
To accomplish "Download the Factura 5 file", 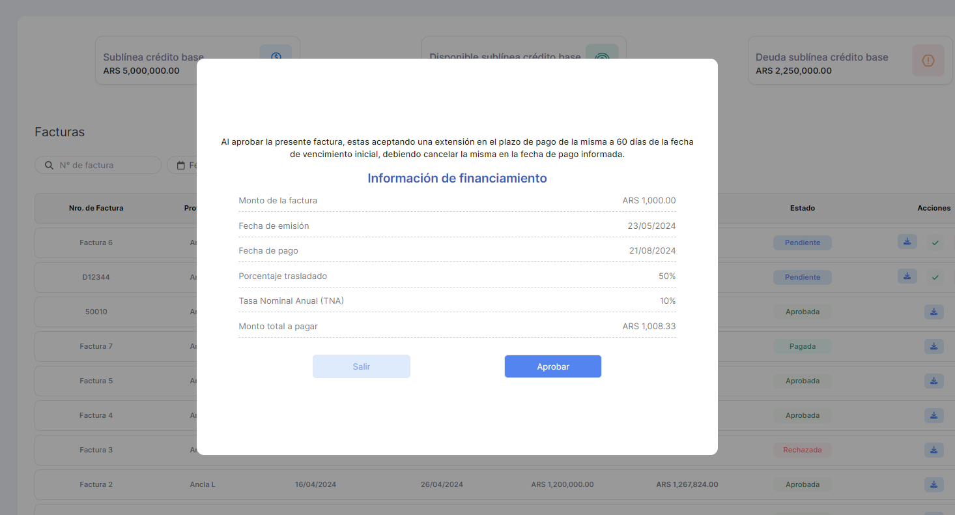I will (x=934, y=381).
